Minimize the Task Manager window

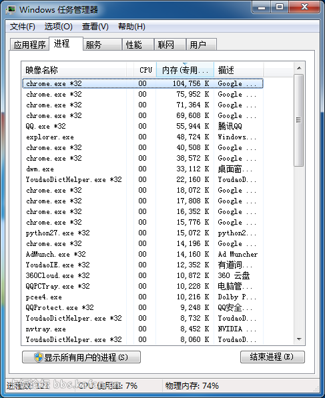(262, 7)
